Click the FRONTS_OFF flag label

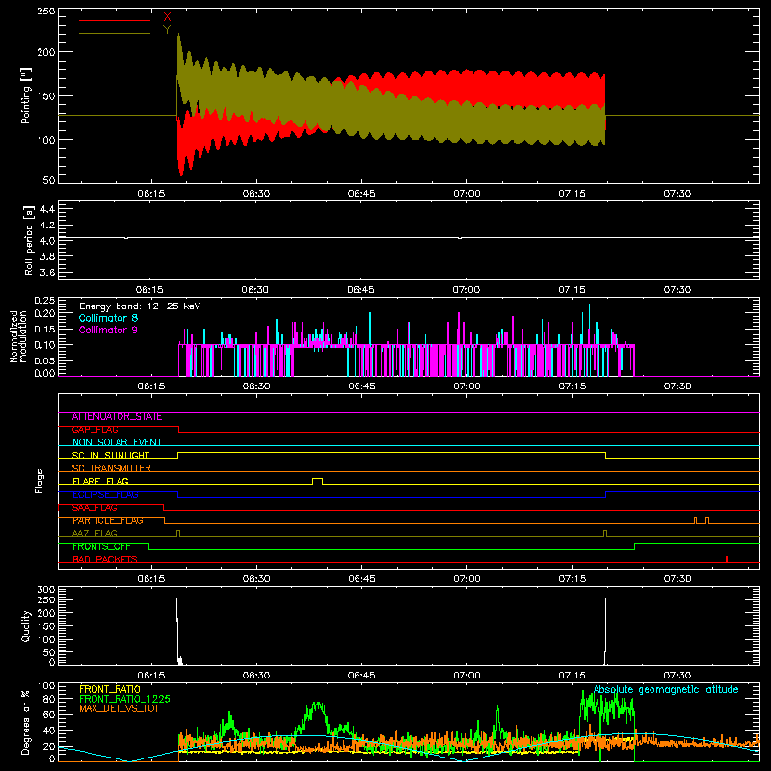[x=101, y=546]
